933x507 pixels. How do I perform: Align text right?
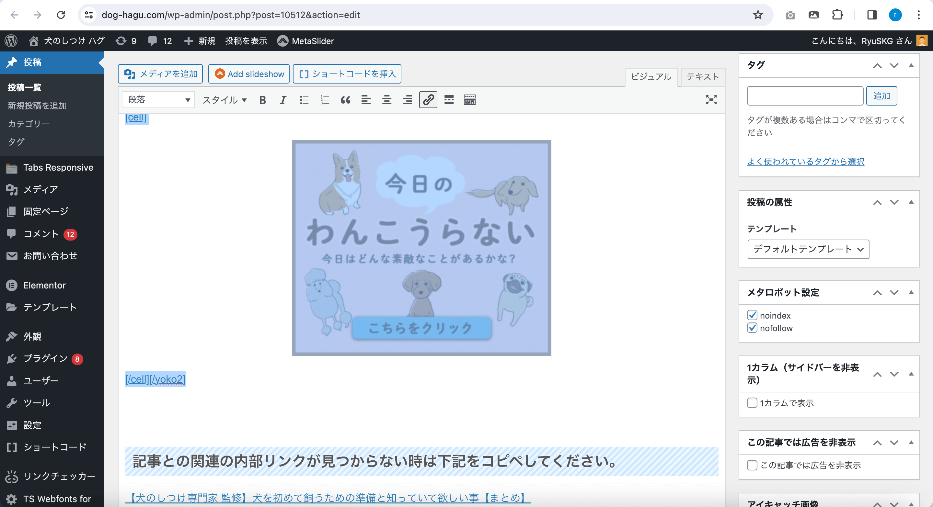point(408,100)
